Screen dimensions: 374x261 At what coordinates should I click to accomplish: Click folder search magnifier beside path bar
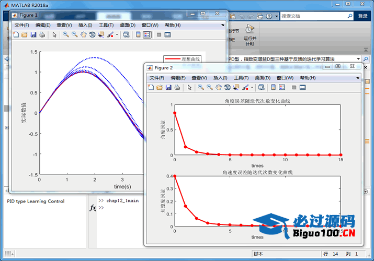coord(366,59)
